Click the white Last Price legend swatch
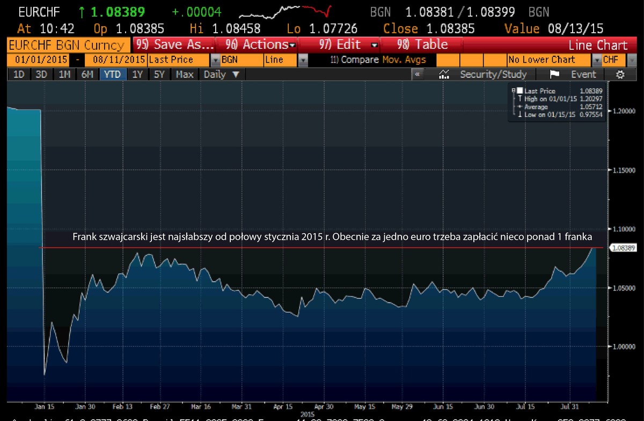Image resolution: width=644 pixels, height=421 pixels. coord(520,91)
